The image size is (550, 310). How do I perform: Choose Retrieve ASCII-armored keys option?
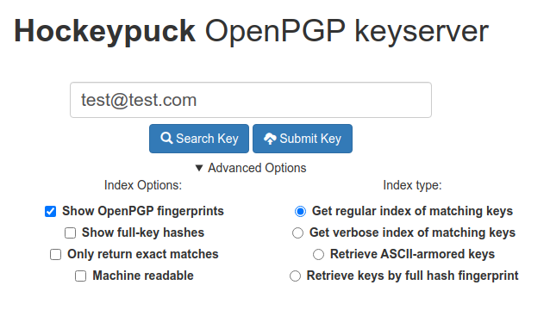[318, 254]
